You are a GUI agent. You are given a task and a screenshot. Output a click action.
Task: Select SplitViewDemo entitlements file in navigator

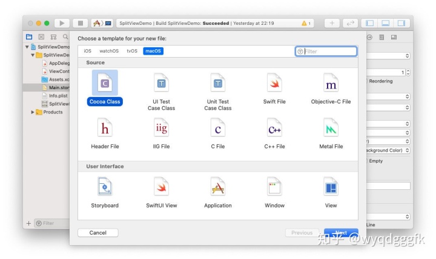click(x=56, y=104)
